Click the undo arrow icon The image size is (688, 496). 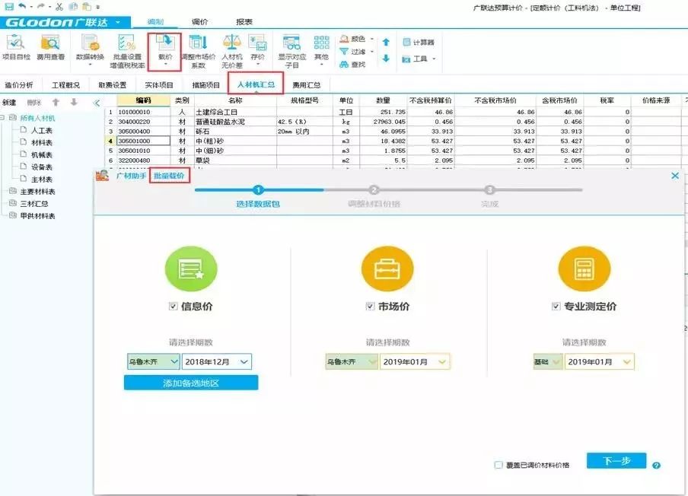click(x=22, y=7)
